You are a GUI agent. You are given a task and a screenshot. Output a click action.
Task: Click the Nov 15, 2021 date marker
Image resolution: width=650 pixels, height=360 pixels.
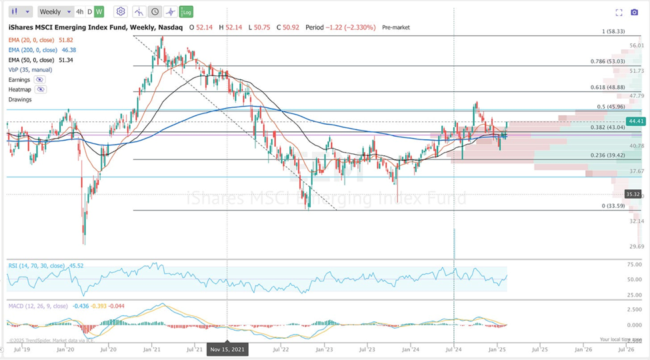(x=227, y=349)
